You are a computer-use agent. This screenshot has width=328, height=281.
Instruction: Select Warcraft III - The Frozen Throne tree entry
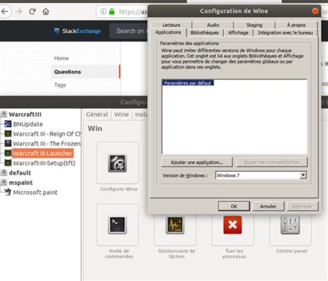point(47,143)
